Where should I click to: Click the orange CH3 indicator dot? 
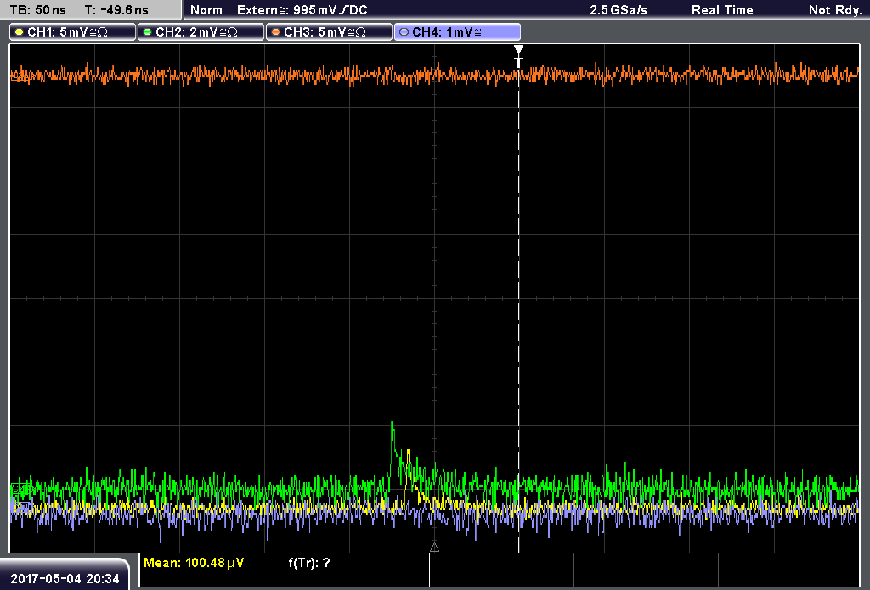276,32
